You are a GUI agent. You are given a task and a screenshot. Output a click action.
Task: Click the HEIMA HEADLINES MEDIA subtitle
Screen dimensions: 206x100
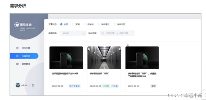point(27,29)
